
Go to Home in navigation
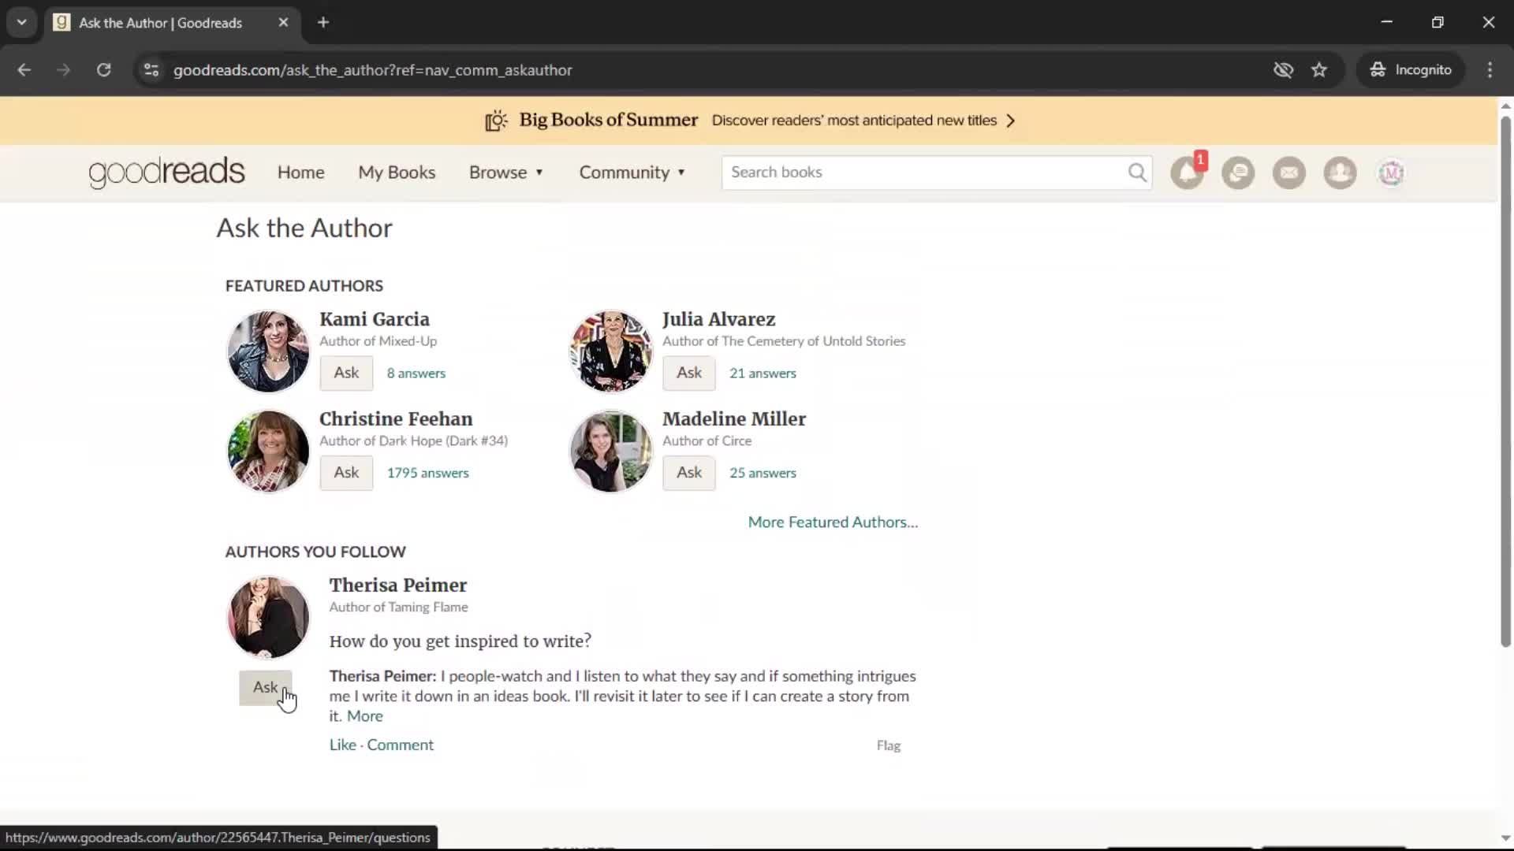tap(300, 173)
